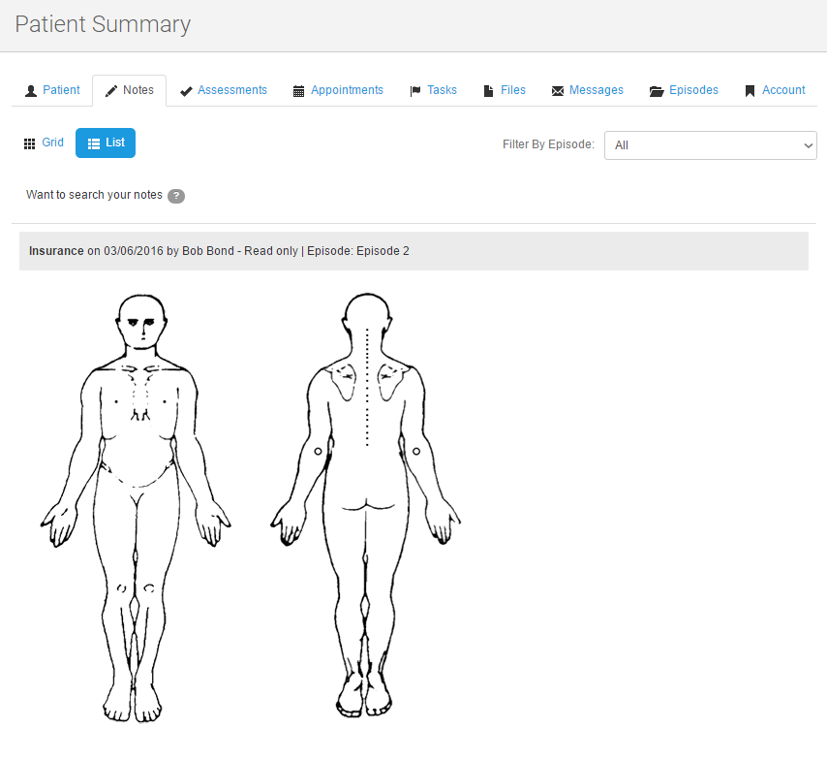Click the Insurance note header bar

point(413,251)
